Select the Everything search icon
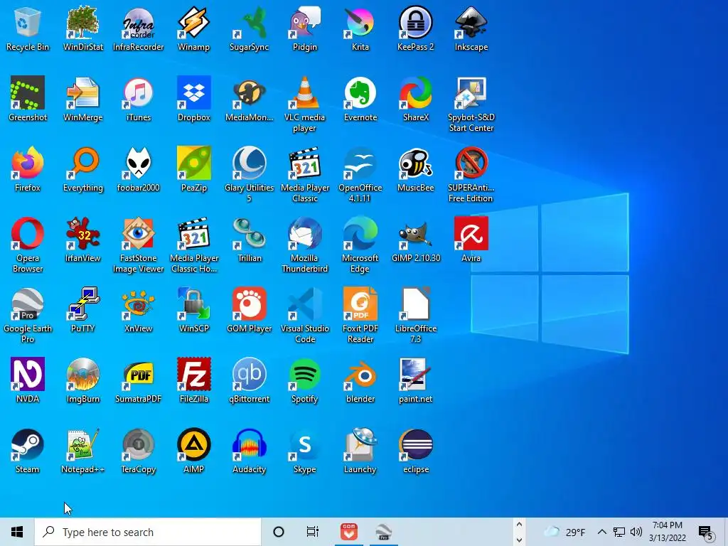The image size is (728, 546). tap(83, 169)
